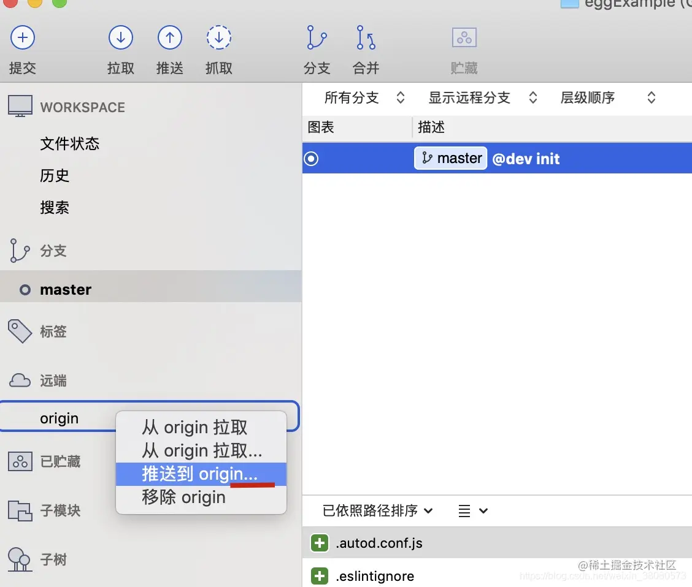Toggle staging for .autod.conf.js file

point(319,543)
